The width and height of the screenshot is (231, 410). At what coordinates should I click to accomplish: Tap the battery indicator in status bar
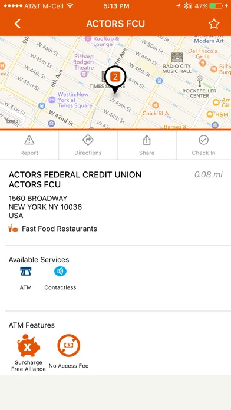pyautogui.click(x=216, y=6)
